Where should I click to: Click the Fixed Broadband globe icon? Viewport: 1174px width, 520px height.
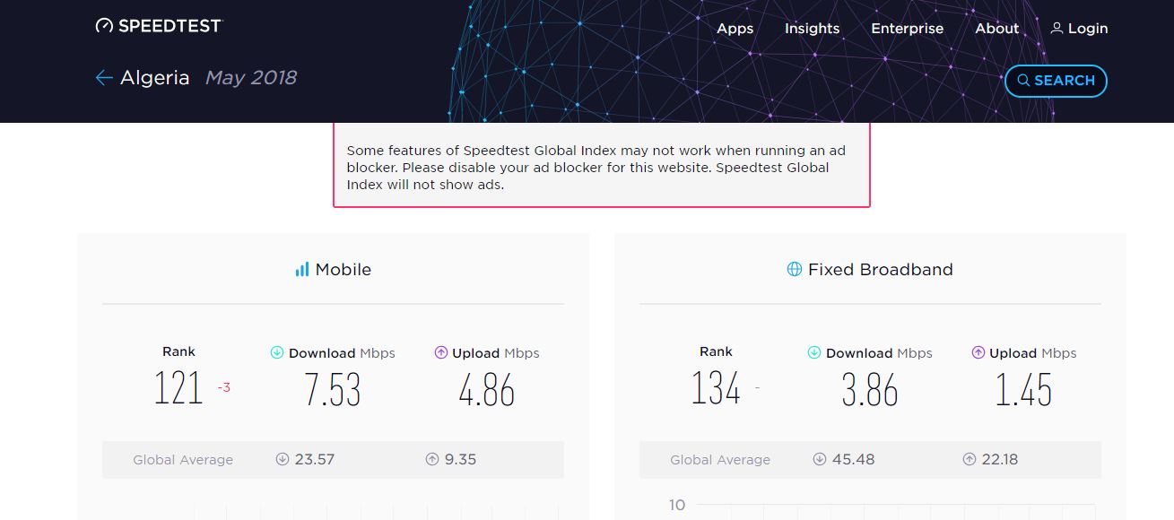[794, 269]
